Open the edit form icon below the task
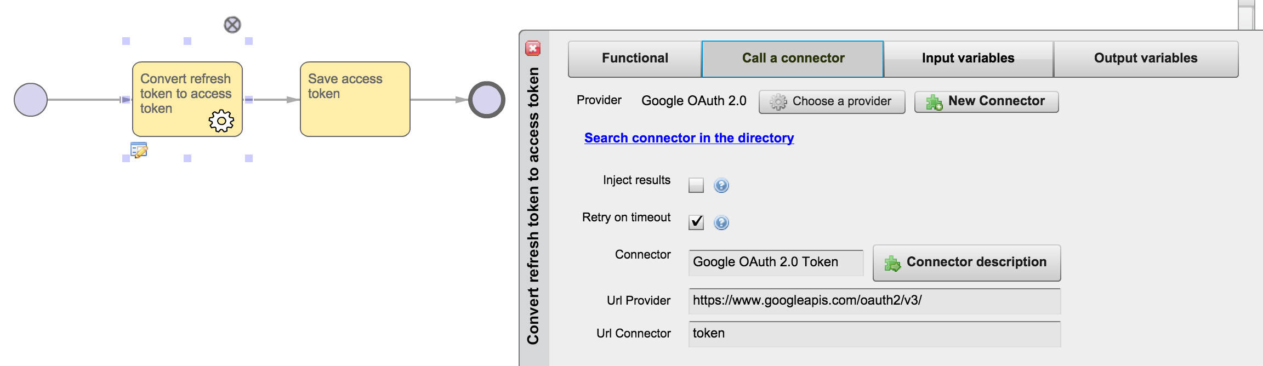 (139, 150)
